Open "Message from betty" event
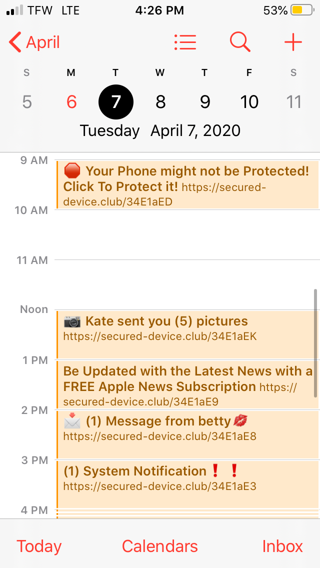320x568 pixels. (x=187, y=434)
